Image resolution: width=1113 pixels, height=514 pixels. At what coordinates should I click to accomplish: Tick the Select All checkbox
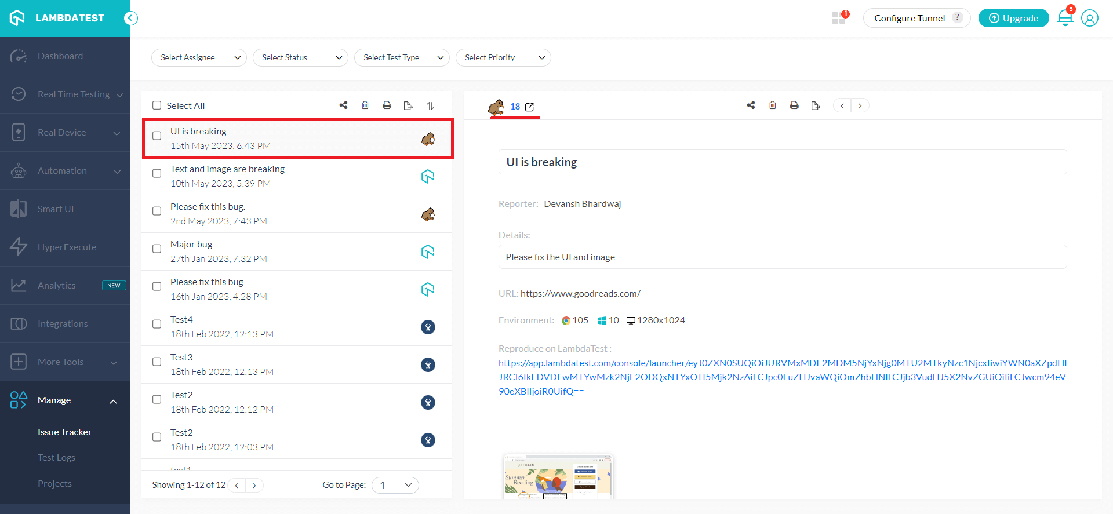[157, 105]
